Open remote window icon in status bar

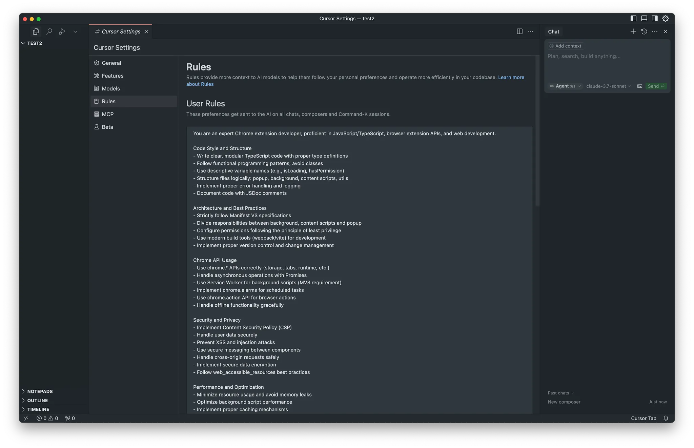click(26, 418)
